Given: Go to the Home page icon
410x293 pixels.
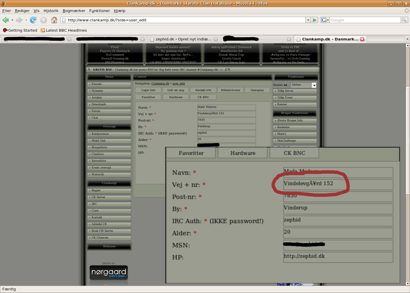Looking at the screenshot, I should (x=54, y=20).
